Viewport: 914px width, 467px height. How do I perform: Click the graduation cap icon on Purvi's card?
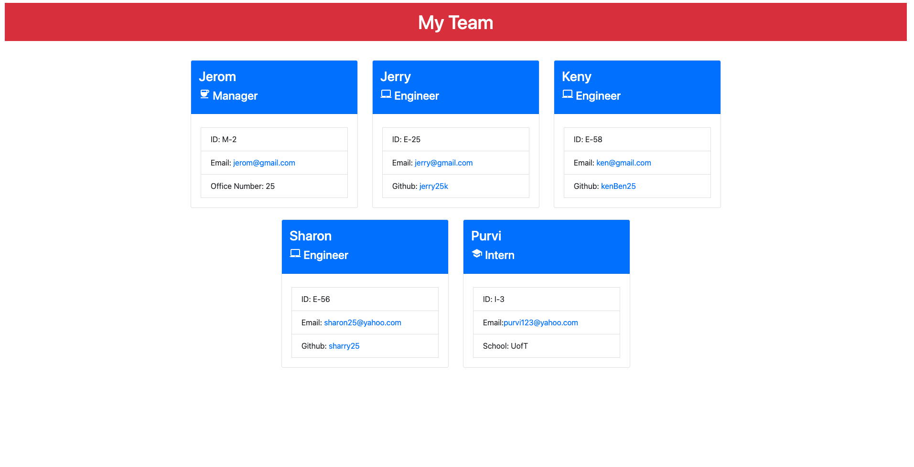click(476, 254)
